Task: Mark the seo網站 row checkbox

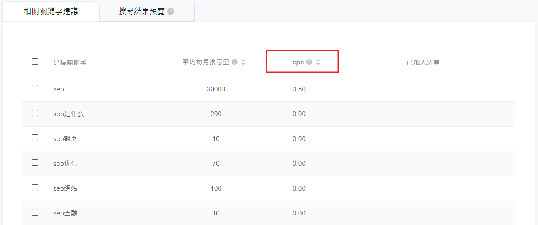Action: pos(35,188)
